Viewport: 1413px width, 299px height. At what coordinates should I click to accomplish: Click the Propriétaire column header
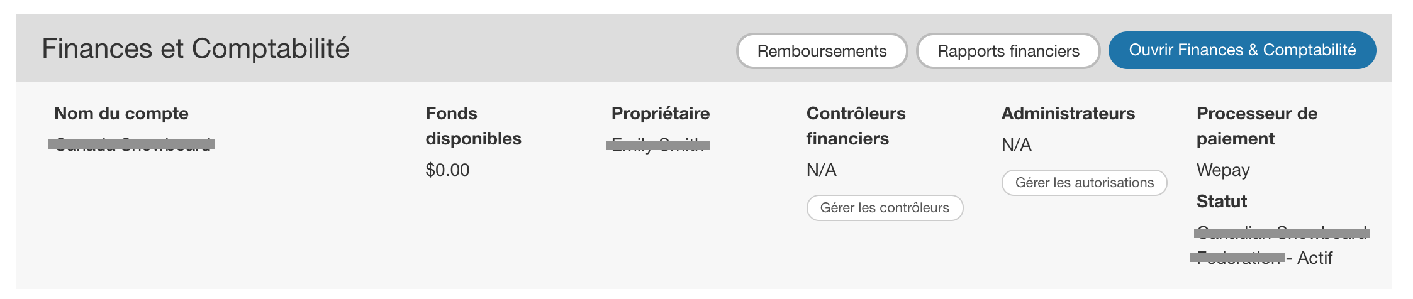(660, 114)
